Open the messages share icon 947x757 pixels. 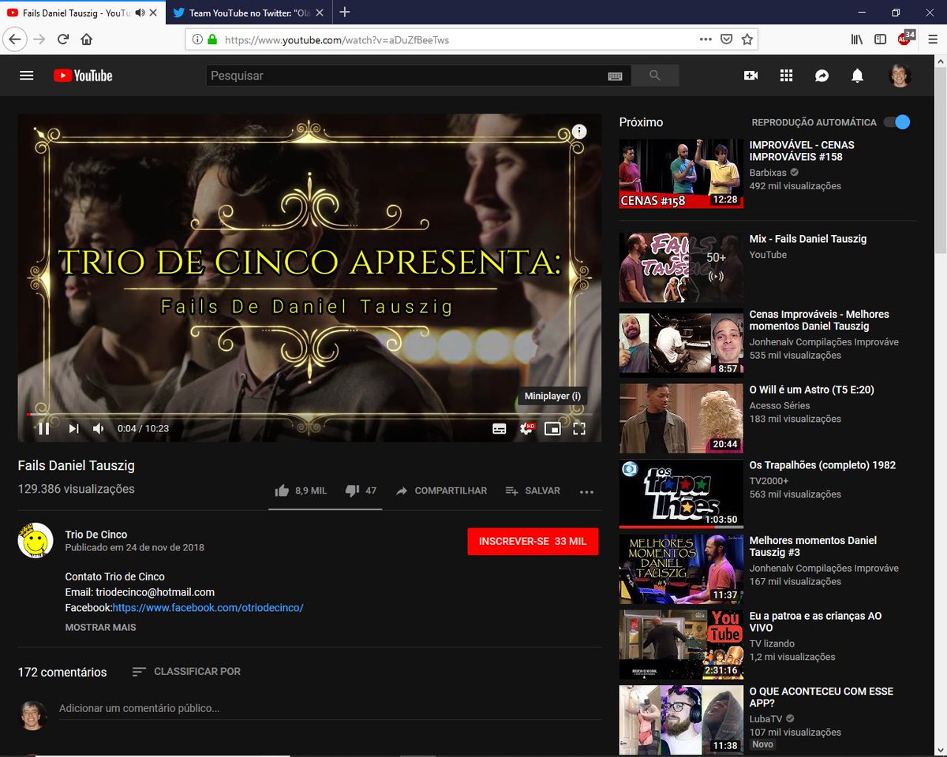pos(822,76)
